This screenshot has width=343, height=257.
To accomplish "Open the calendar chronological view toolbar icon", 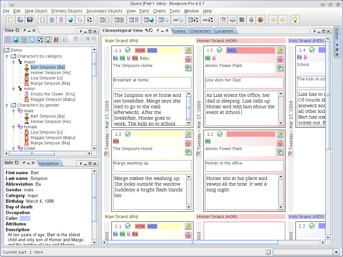I will (x=223, y=20).
